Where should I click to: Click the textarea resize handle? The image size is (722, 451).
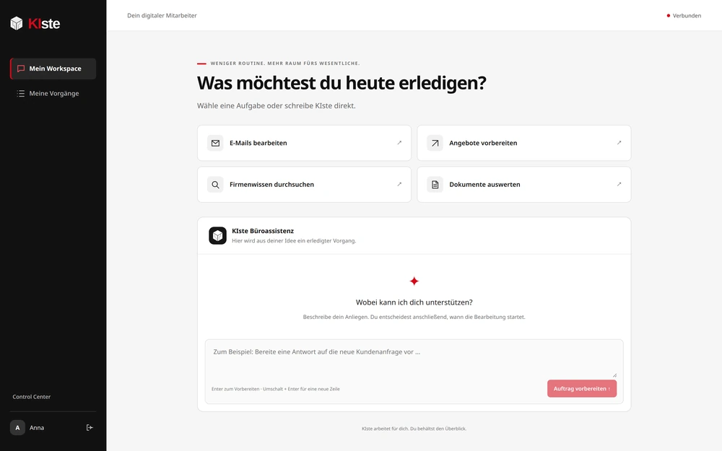pos(614,375)
